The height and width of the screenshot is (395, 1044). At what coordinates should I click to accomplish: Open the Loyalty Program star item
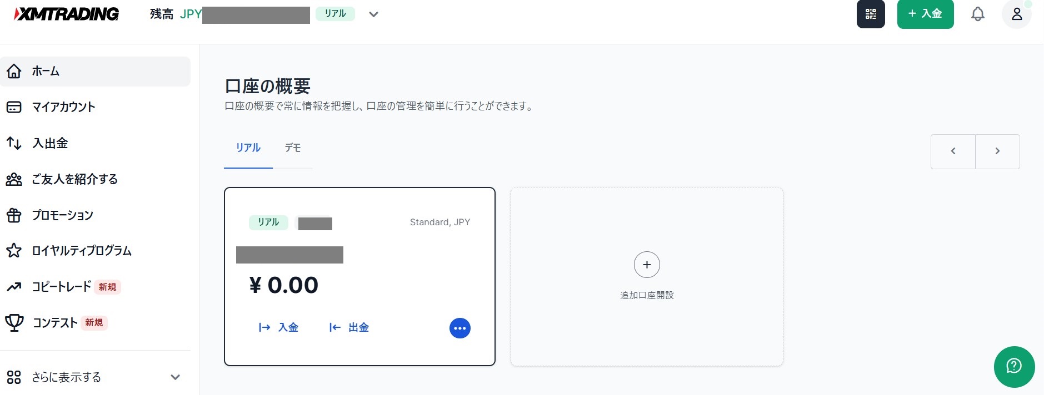(81, 251)
